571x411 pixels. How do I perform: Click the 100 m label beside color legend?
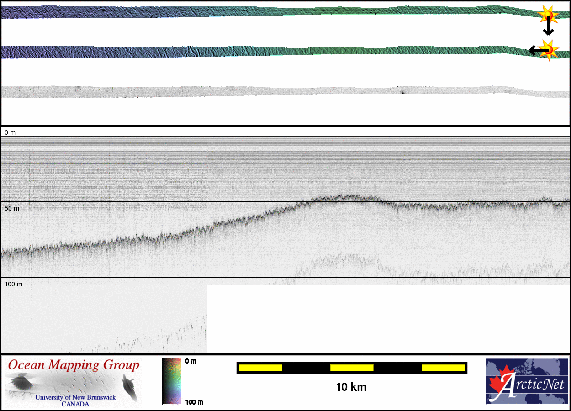click(x=194, y=402)
